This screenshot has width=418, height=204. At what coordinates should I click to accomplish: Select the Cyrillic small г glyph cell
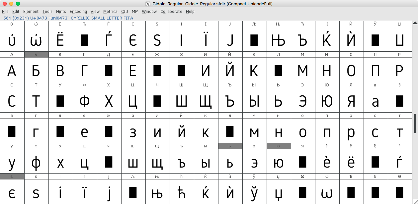click(36, 131)
